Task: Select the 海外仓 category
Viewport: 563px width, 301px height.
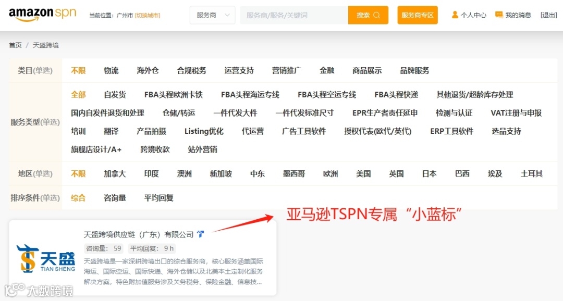Action: point(148,71)
